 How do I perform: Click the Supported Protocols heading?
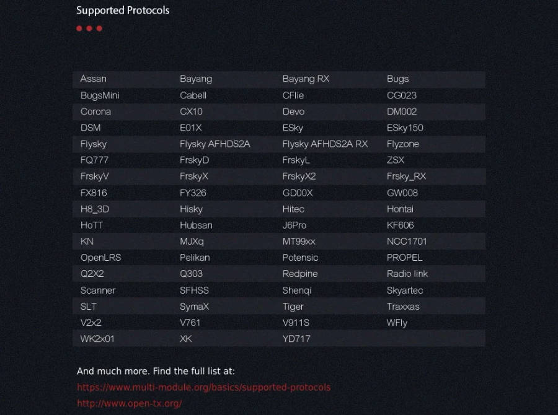(123, 11)
